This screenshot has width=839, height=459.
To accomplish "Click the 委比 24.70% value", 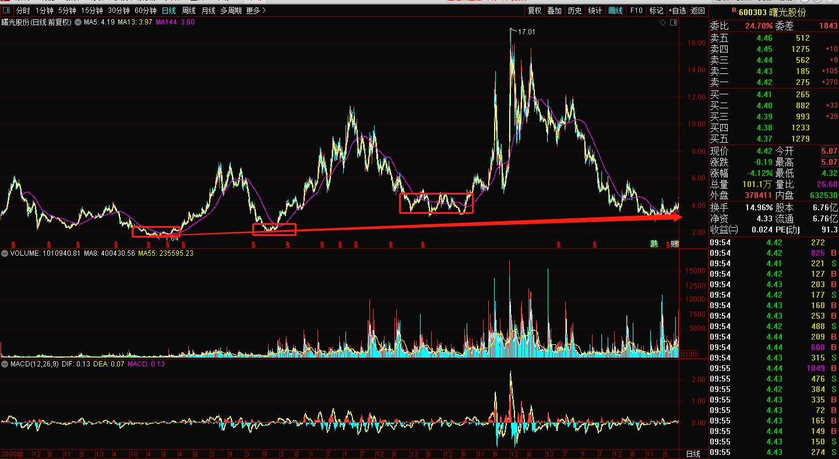I will [x=759, y=26].
